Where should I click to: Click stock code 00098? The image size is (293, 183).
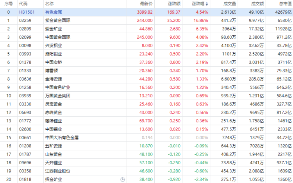click(x=25, y=45)
